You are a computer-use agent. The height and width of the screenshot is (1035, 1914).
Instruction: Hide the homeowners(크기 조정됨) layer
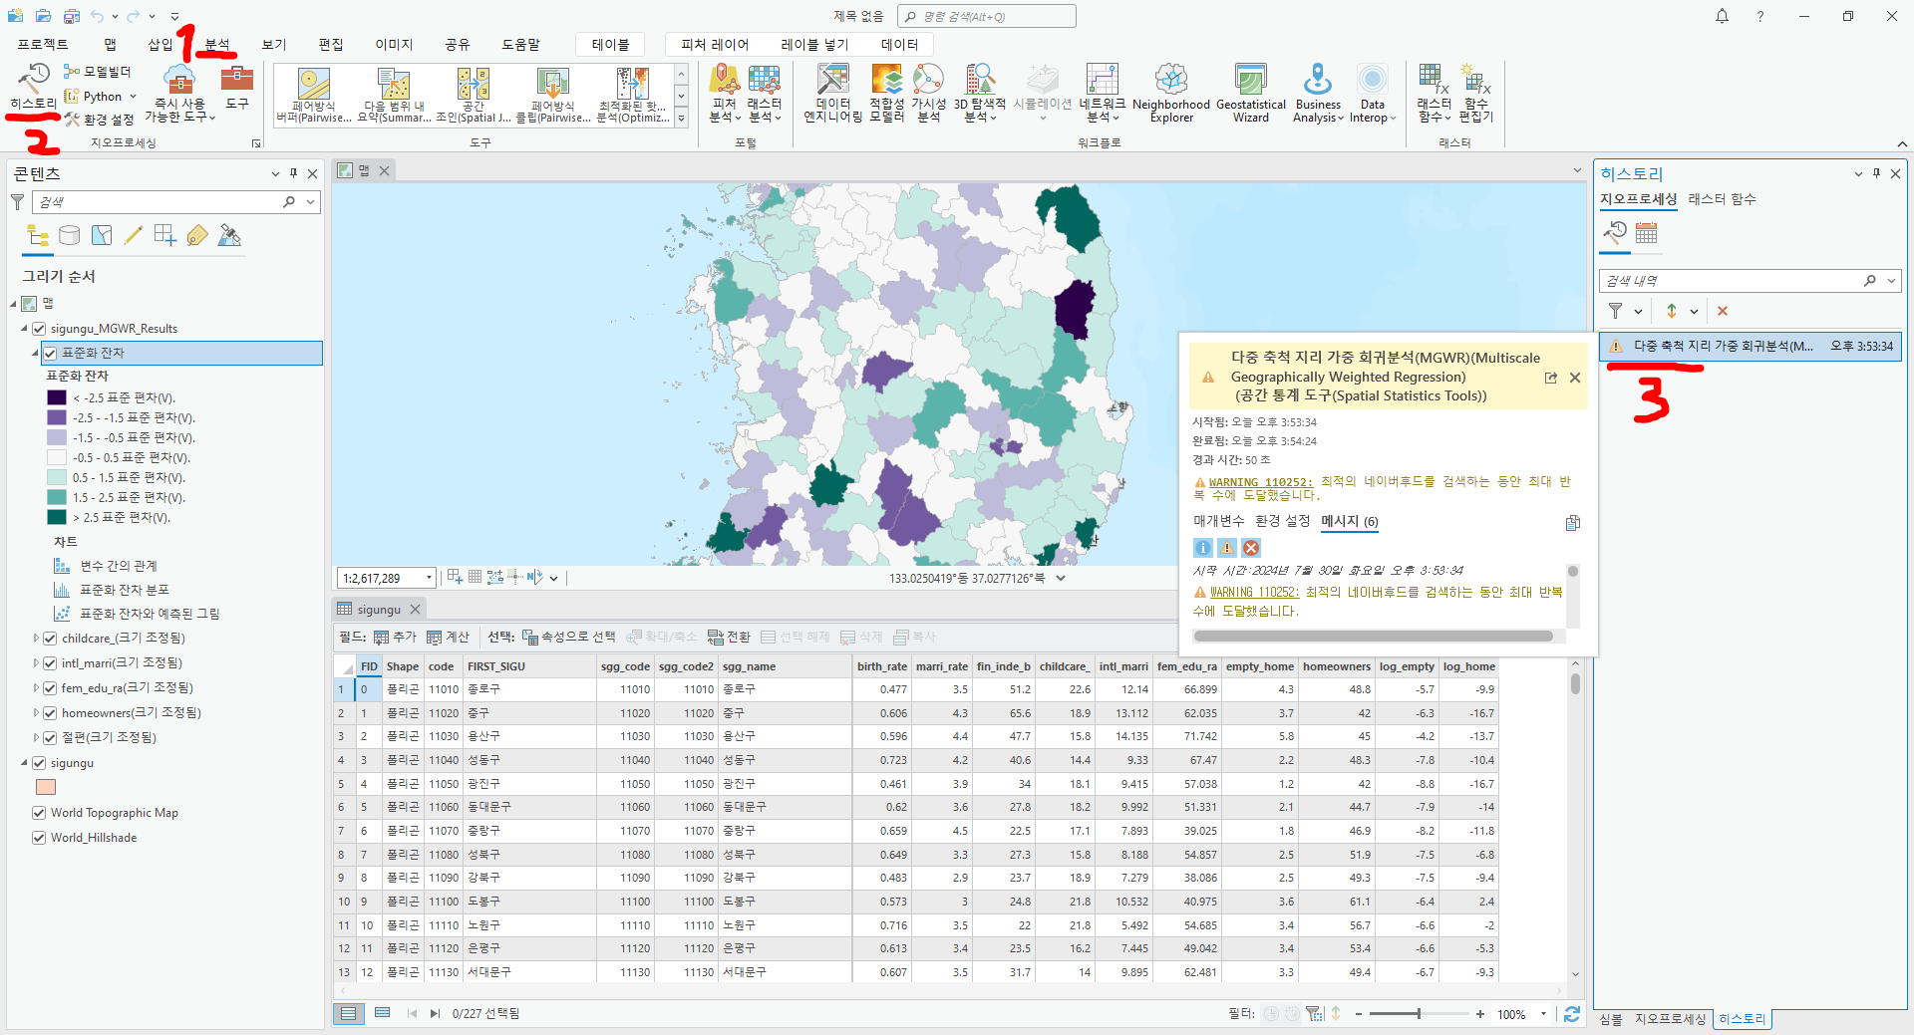click(x=50, y=713)
